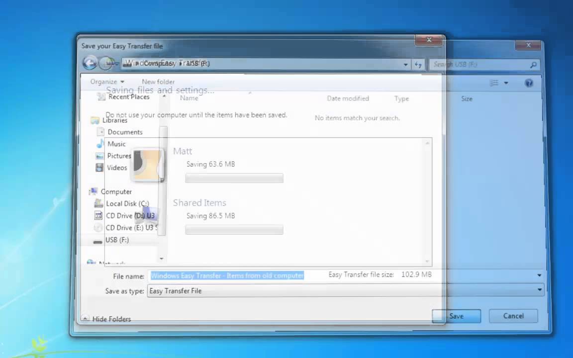
Task: Click the USB (F:) drive icon
Action: coord(97,241)
